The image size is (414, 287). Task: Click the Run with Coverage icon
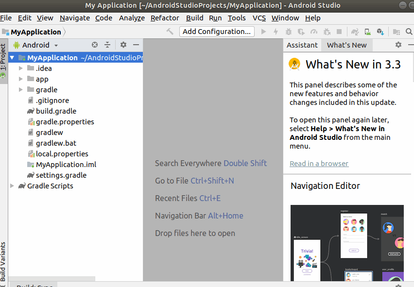point(301,32)
